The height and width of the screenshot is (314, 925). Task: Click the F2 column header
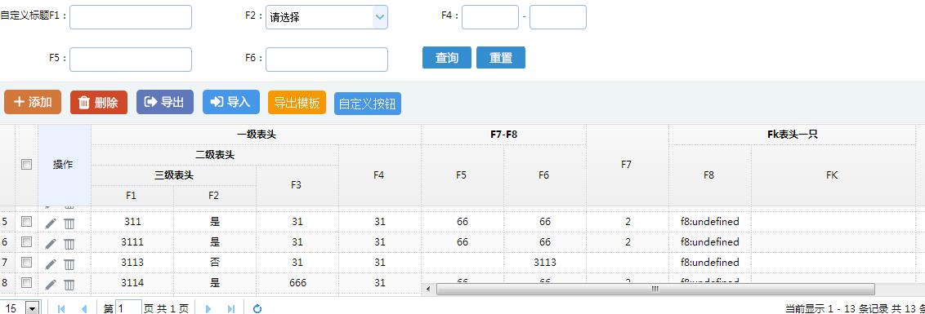214,196
